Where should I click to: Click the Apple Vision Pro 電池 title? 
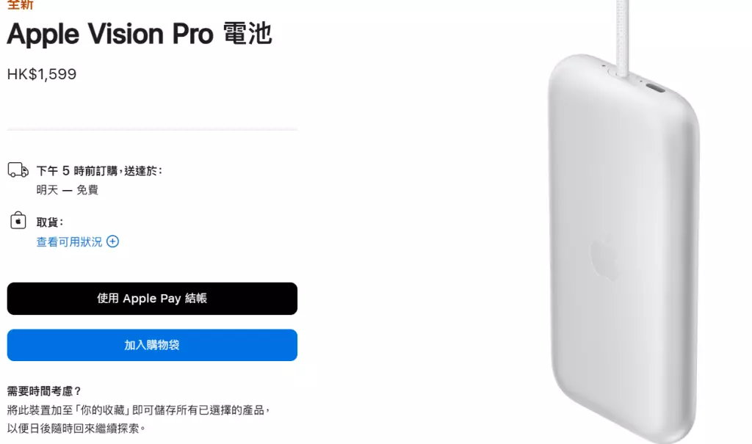140,34
